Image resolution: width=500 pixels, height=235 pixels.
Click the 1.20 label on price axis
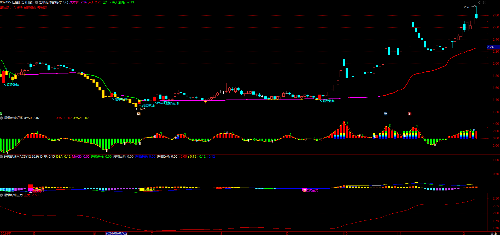pos(496,112)
